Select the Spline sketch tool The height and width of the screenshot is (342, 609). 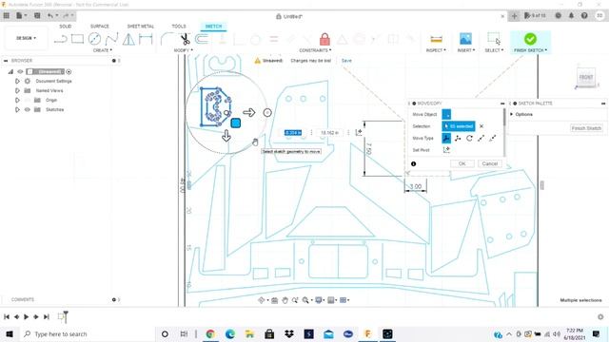tap(111, 39)
